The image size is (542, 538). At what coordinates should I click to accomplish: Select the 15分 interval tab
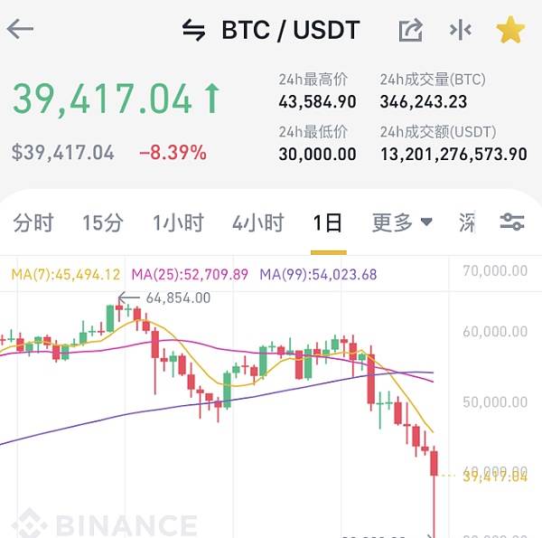[103, 222]
